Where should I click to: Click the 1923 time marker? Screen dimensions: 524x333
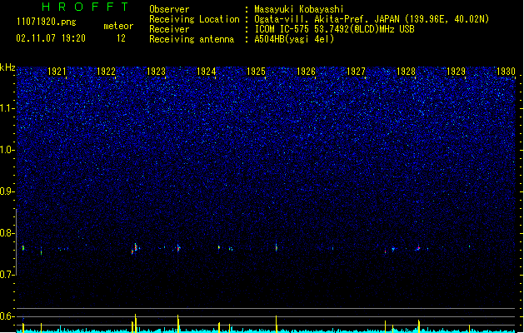tap(156, 72)
